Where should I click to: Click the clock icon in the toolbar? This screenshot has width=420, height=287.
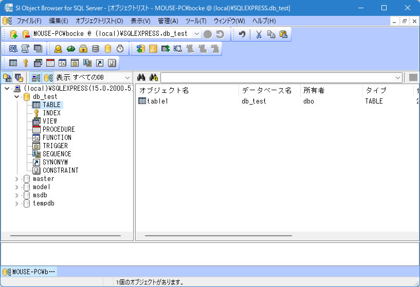120,49
